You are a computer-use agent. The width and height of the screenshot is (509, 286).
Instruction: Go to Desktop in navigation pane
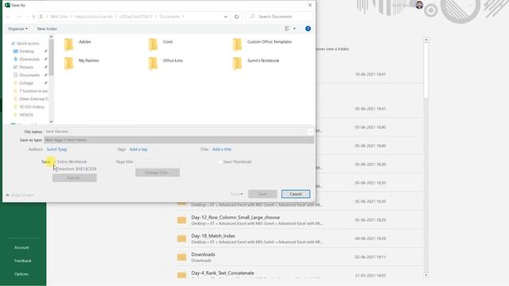point(24,51)
